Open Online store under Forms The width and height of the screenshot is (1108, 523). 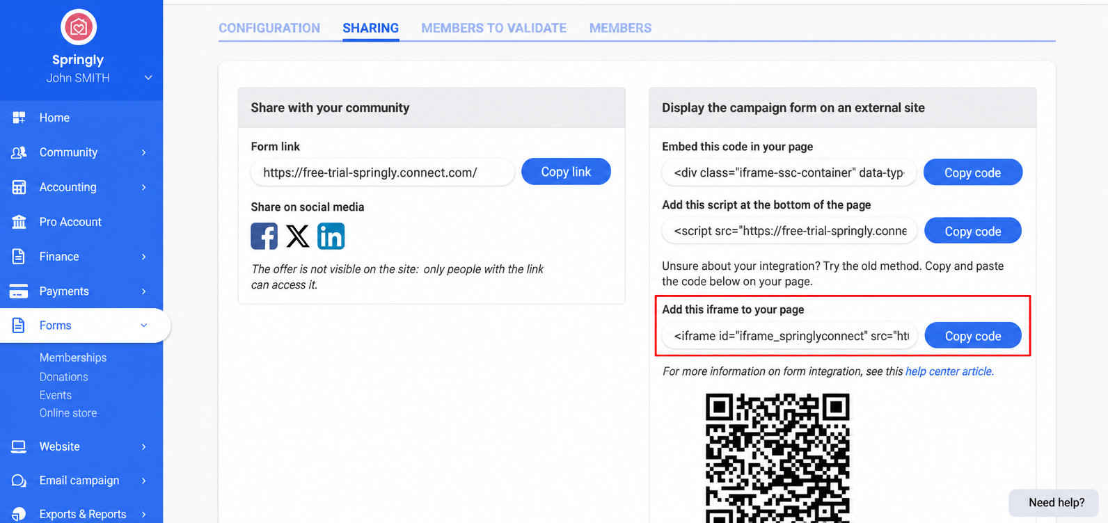tap(68, 413)
